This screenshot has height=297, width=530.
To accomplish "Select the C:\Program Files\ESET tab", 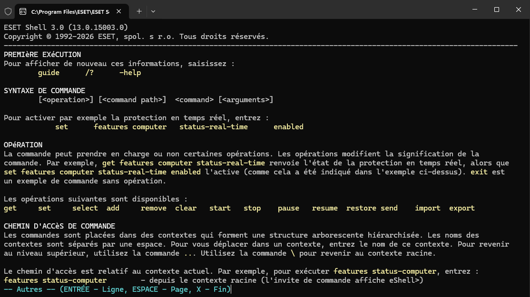I will click(x=71, y=11).
